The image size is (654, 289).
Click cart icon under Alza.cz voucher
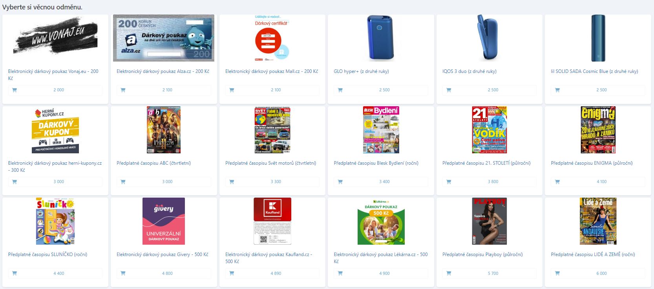point(123,90)
